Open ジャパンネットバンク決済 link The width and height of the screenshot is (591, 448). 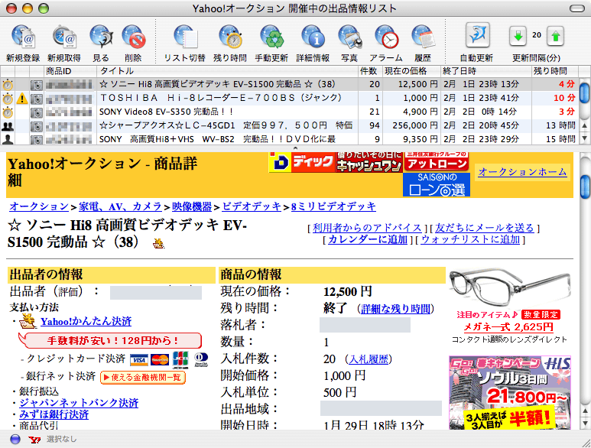79,403
